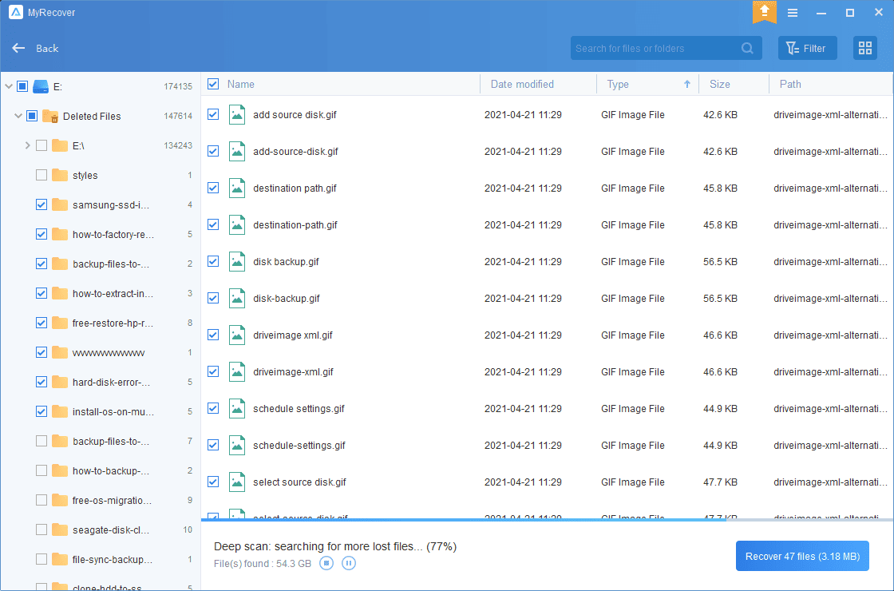This screenshot has height=591, width=894.
Task: Click the free-os-migratio... folder icon
Action: pos(60,500)
